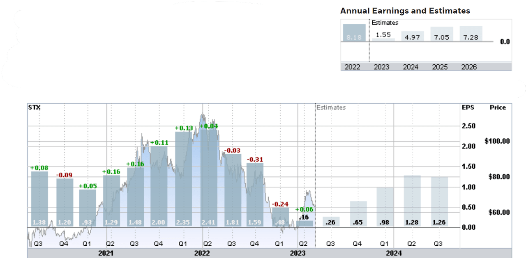Select the green +0.13 earnings surprise label
Image resolution: width=526 pixels, height=258 pixels.
point(183,129)
